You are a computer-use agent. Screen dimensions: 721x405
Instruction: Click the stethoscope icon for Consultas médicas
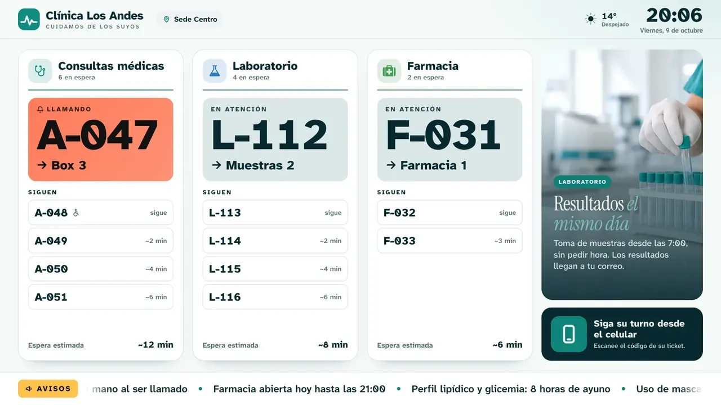40,71
